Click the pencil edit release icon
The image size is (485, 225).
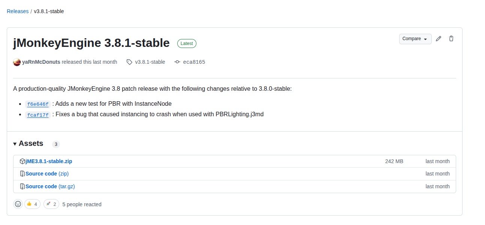click(439, 39)
